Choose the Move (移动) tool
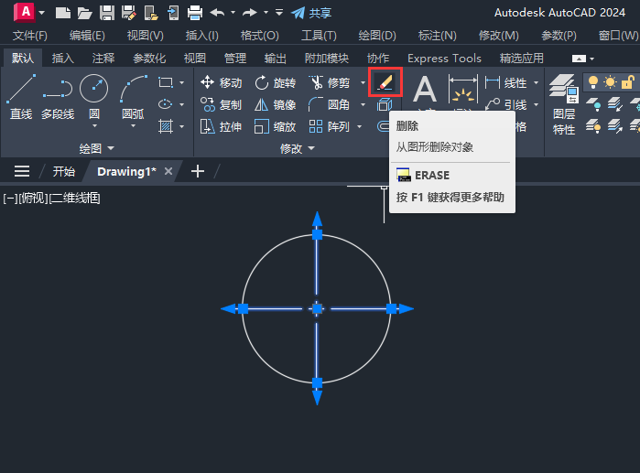The image size is (640, 473). pos(221,82)
